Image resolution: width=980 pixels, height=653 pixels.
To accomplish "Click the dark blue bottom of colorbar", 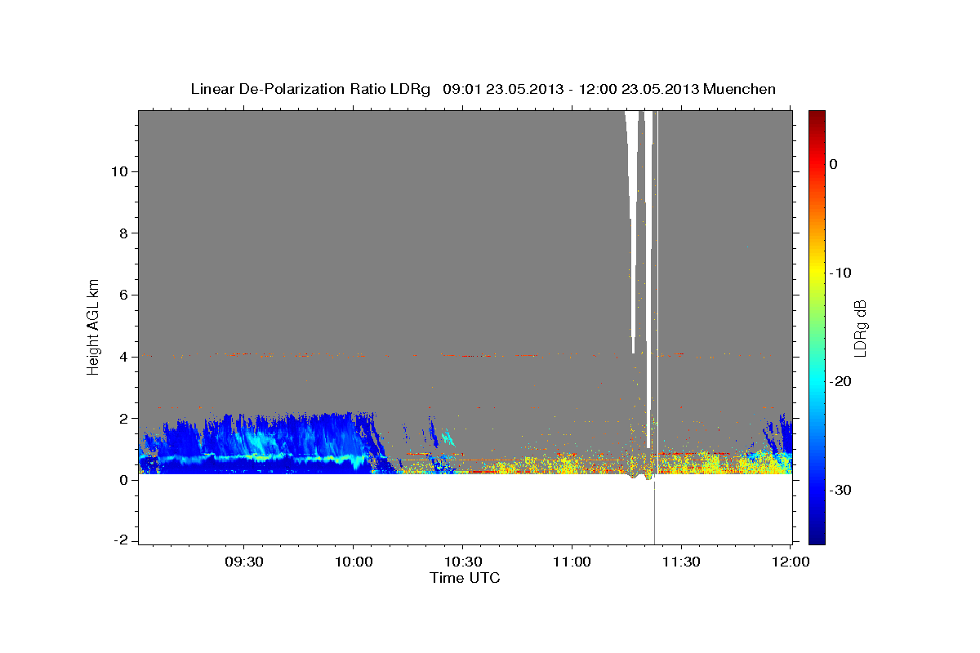I will tap(817, 536).
